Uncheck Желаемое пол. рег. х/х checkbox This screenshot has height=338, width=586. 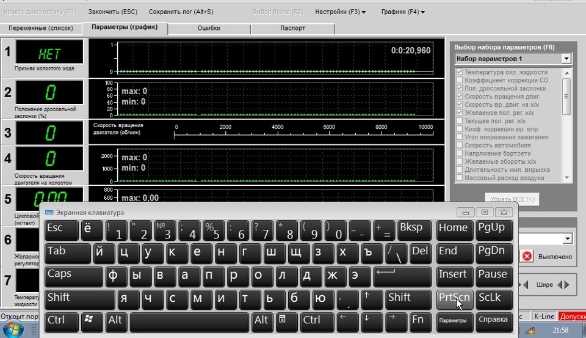click(x=459, y=112)
